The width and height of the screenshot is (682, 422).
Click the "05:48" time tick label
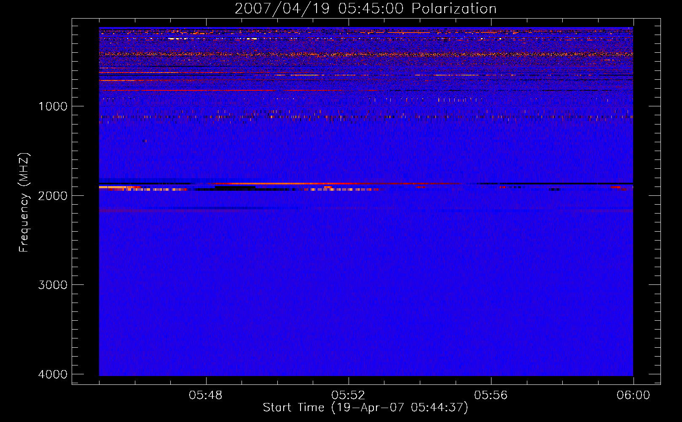(206, 395)
